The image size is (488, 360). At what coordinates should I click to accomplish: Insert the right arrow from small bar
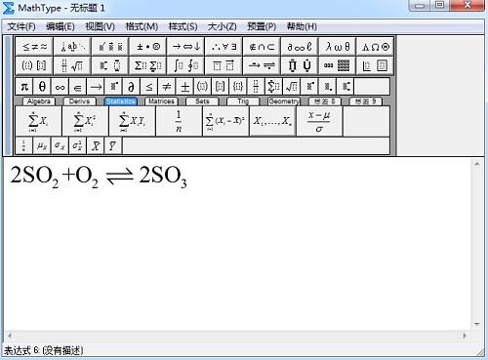96,87
